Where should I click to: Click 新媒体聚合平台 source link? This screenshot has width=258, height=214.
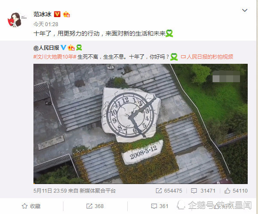click(98, 191)
